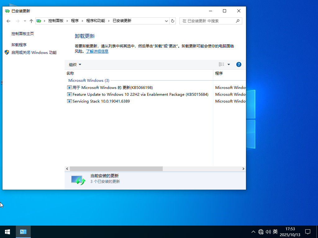The image size is (318, 238).
Task: Show hidden system tray icons
Action: (253, 231)
